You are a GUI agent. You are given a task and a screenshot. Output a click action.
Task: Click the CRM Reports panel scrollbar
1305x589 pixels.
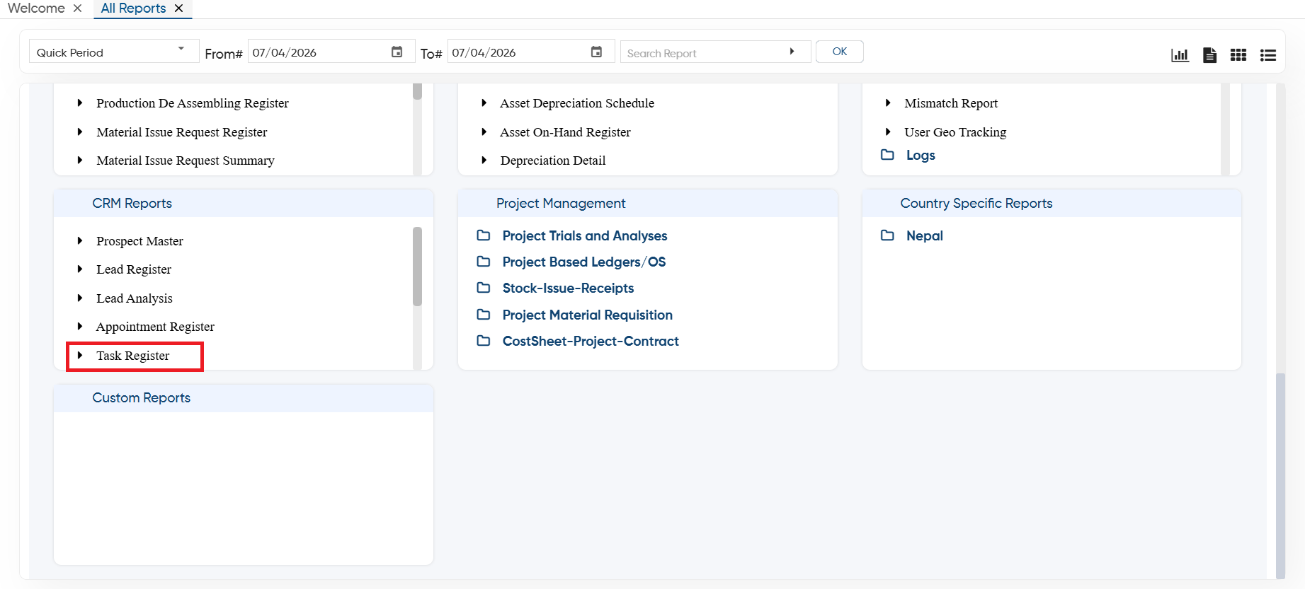tap(418, 267)
